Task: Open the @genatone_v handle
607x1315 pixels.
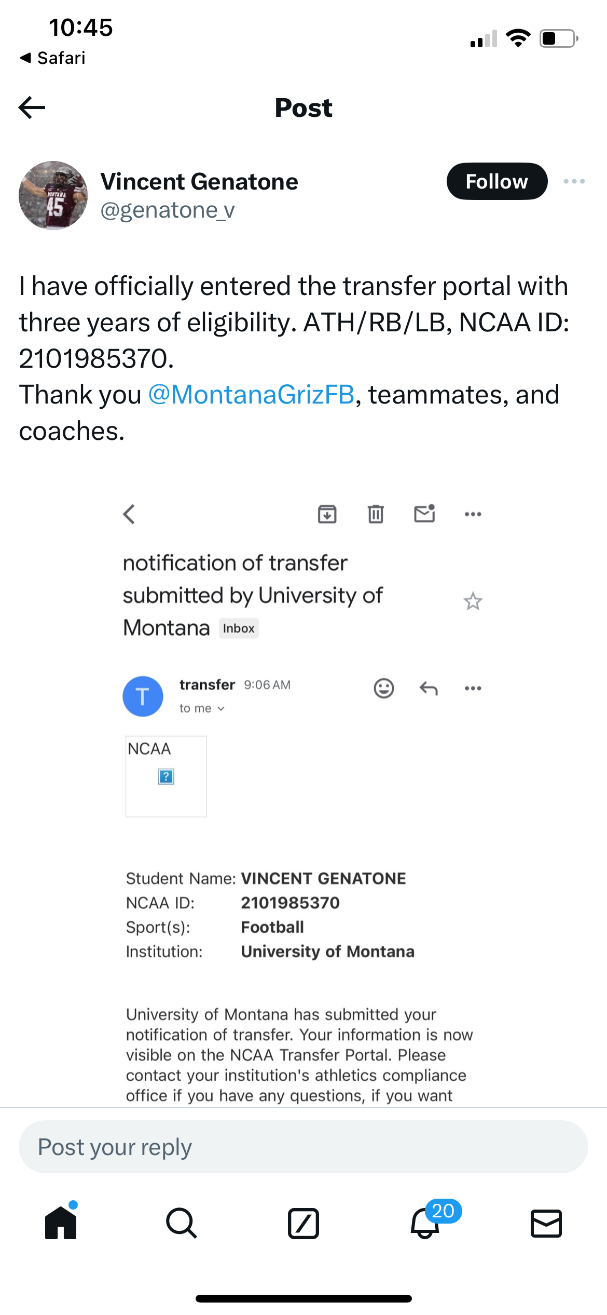Action: [167, 210]
